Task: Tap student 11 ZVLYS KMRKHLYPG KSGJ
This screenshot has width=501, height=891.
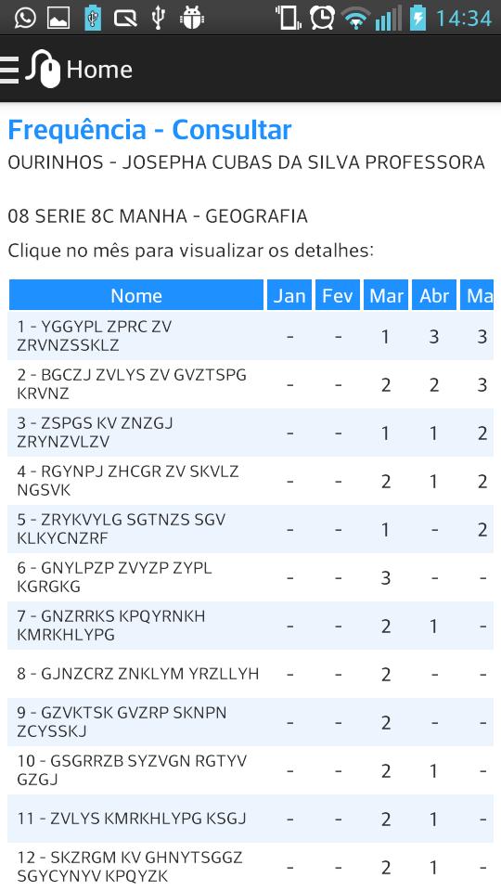Action: click(x=250, y=819)
